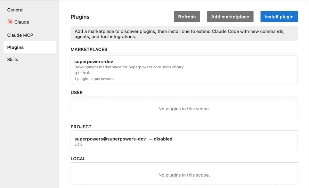Click the '1 plugin: superpowers' line
Viewport: 309px width, 188px height.
coord(94,79)
